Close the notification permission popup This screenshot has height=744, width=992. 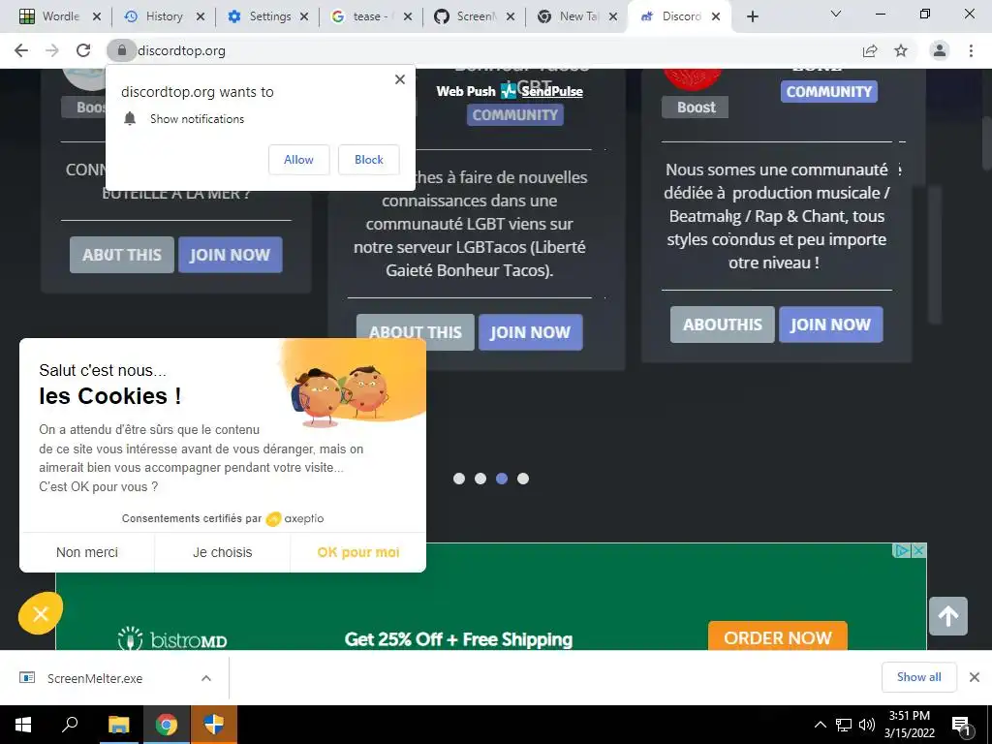(400, 79)
